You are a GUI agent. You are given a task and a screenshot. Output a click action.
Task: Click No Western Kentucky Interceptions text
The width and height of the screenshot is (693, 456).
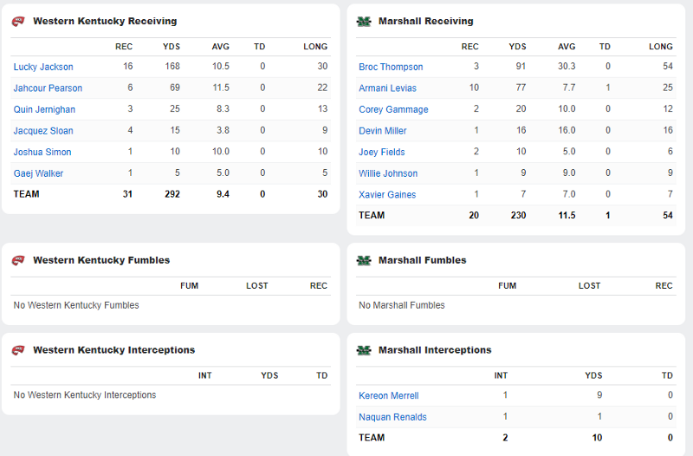pyautogui.click(x=85, y=395)
